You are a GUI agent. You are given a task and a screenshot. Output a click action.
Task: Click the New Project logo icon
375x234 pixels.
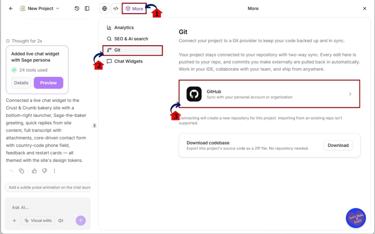pyautogui.click(x=22, y=8)
